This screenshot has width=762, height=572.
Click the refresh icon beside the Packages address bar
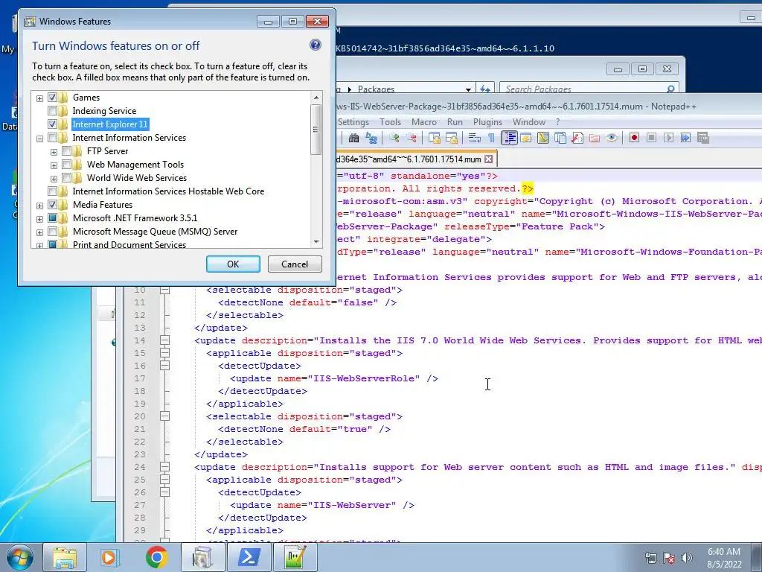tap(485, 89)
